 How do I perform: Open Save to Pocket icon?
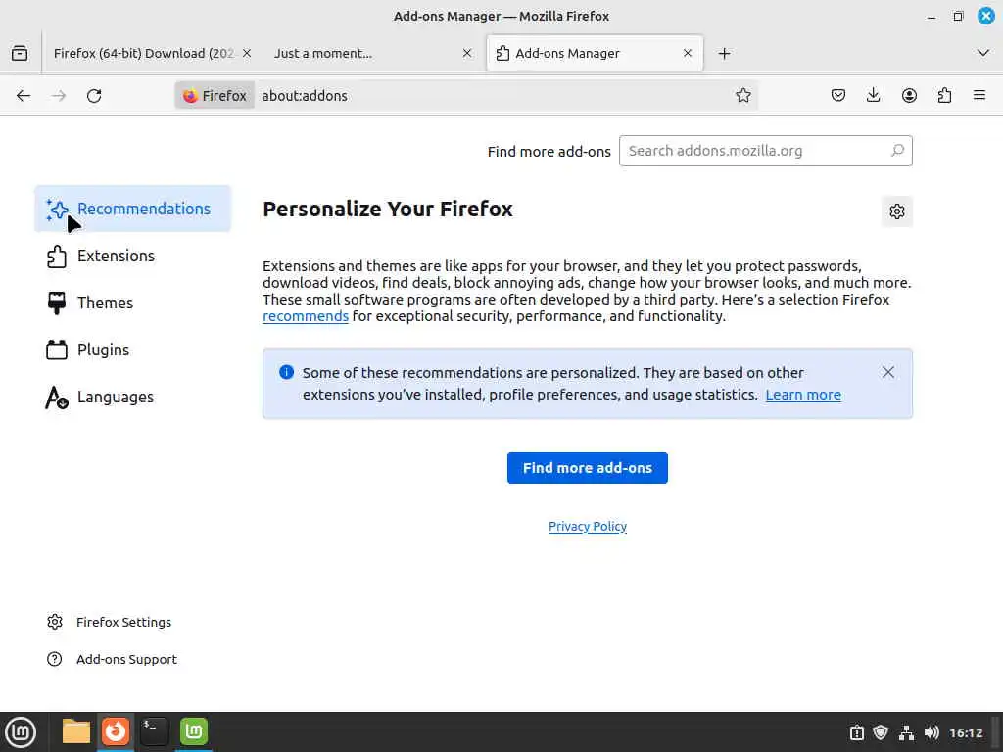pyautogui.click(x=838, y=95)
